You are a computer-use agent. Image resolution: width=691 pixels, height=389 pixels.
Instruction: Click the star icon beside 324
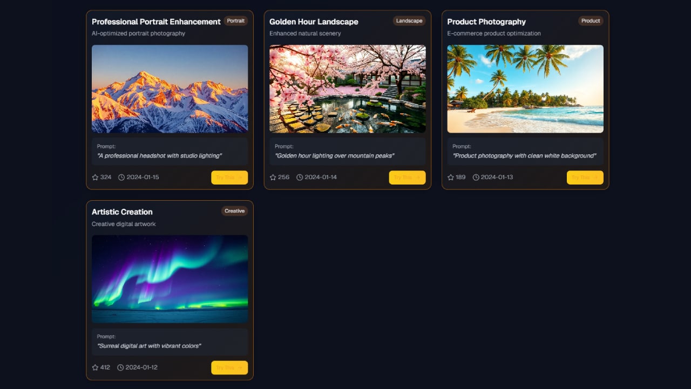click(x=95, y=177)
